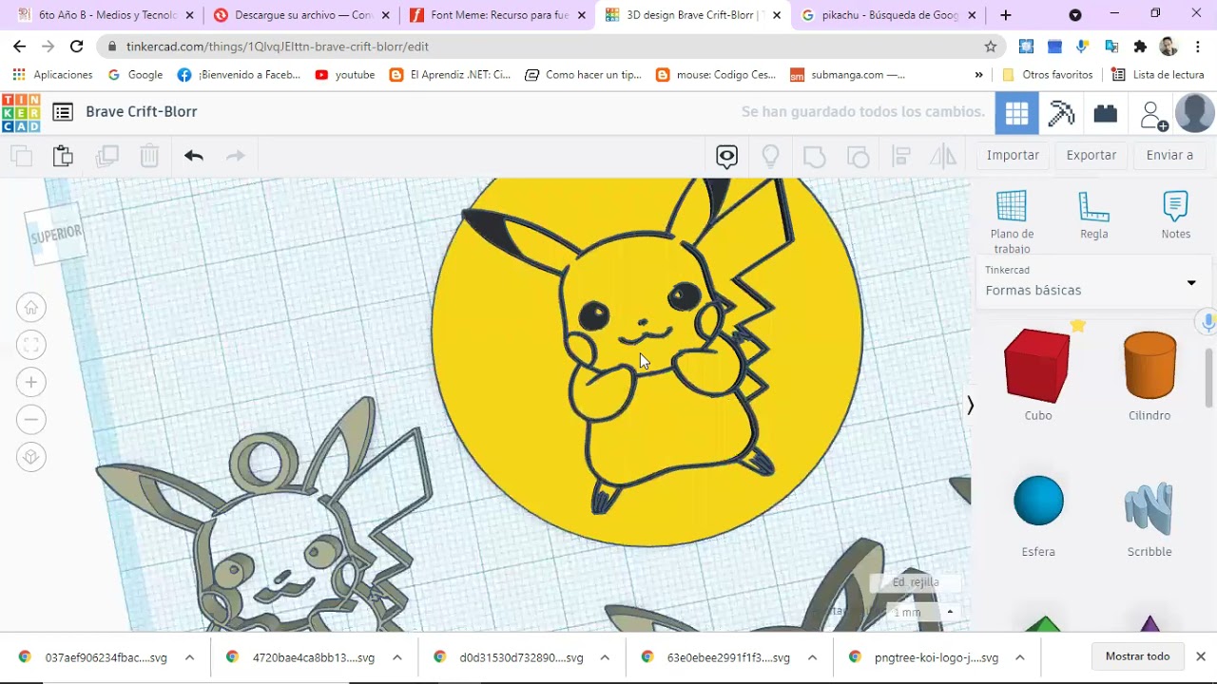Select the Plano de trabajo tool
Image resolution: width=1217 pixels, height=684 pixels.
point(1012,221)
